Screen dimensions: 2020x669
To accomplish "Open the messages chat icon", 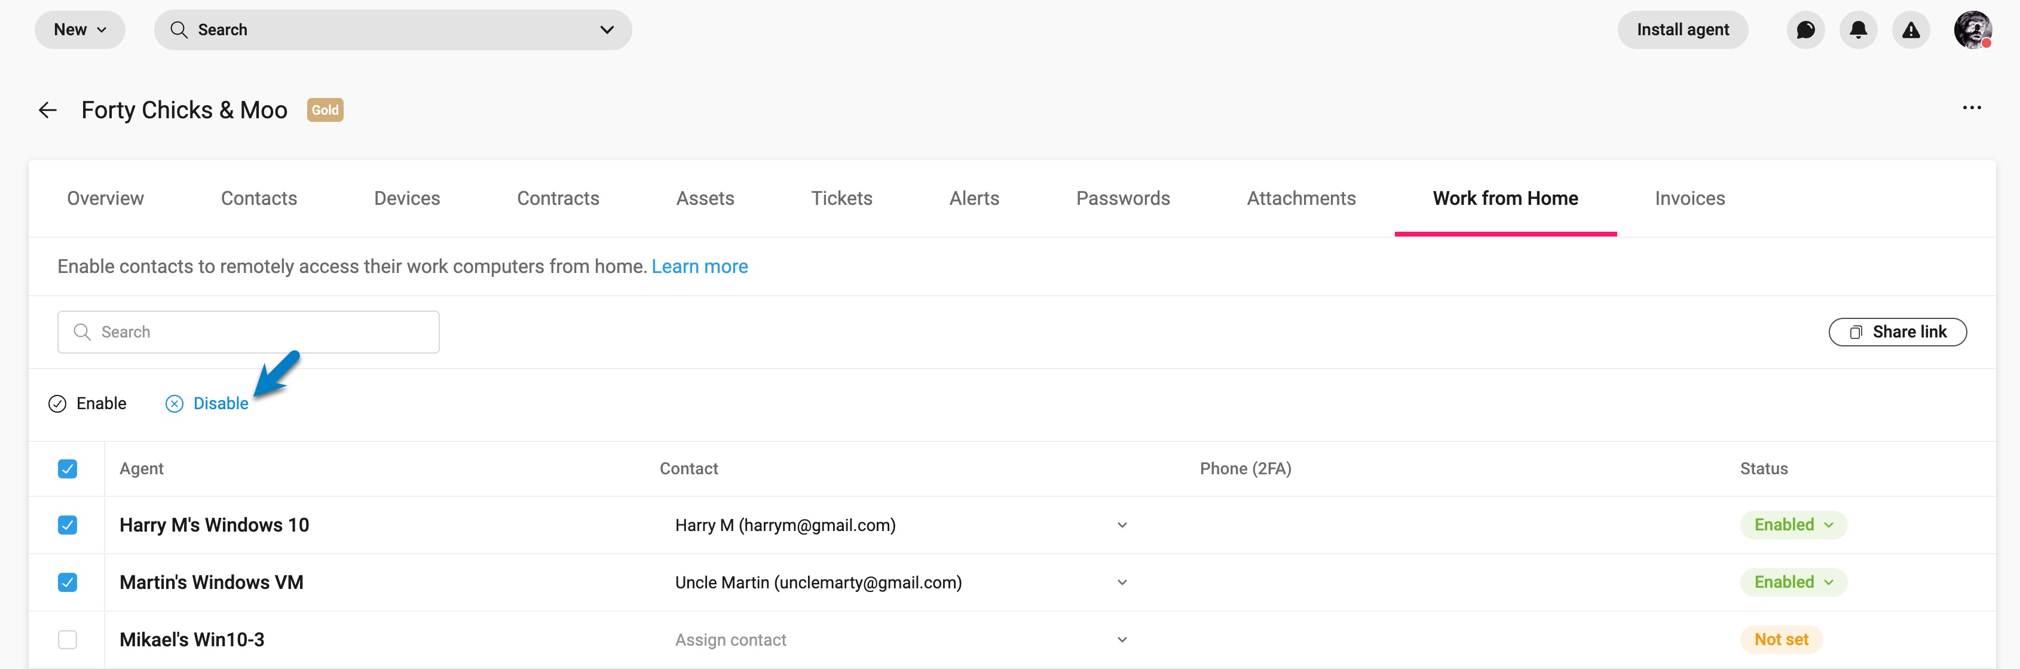I will click(x=1806, y=30).
